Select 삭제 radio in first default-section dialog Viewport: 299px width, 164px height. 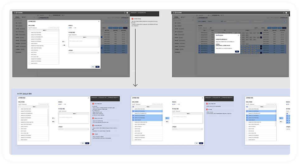[x=63, y=104]
